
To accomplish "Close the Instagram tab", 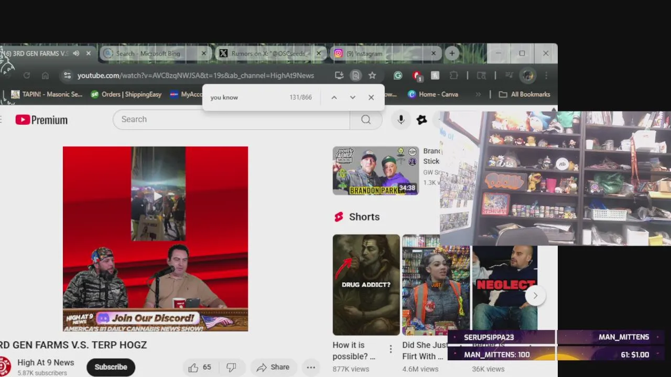I will [434, 53].
